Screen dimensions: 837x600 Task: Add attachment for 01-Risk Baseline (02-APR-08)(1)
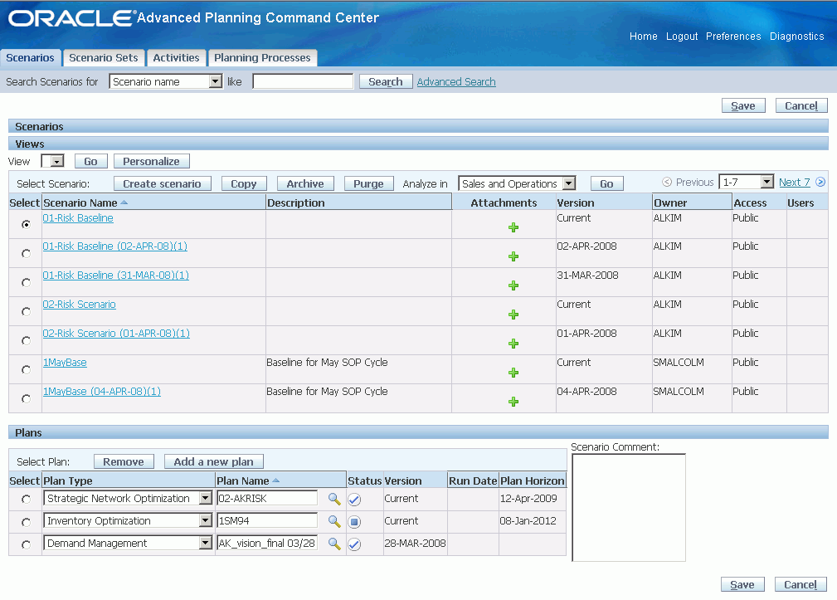(x=513, y=256)
